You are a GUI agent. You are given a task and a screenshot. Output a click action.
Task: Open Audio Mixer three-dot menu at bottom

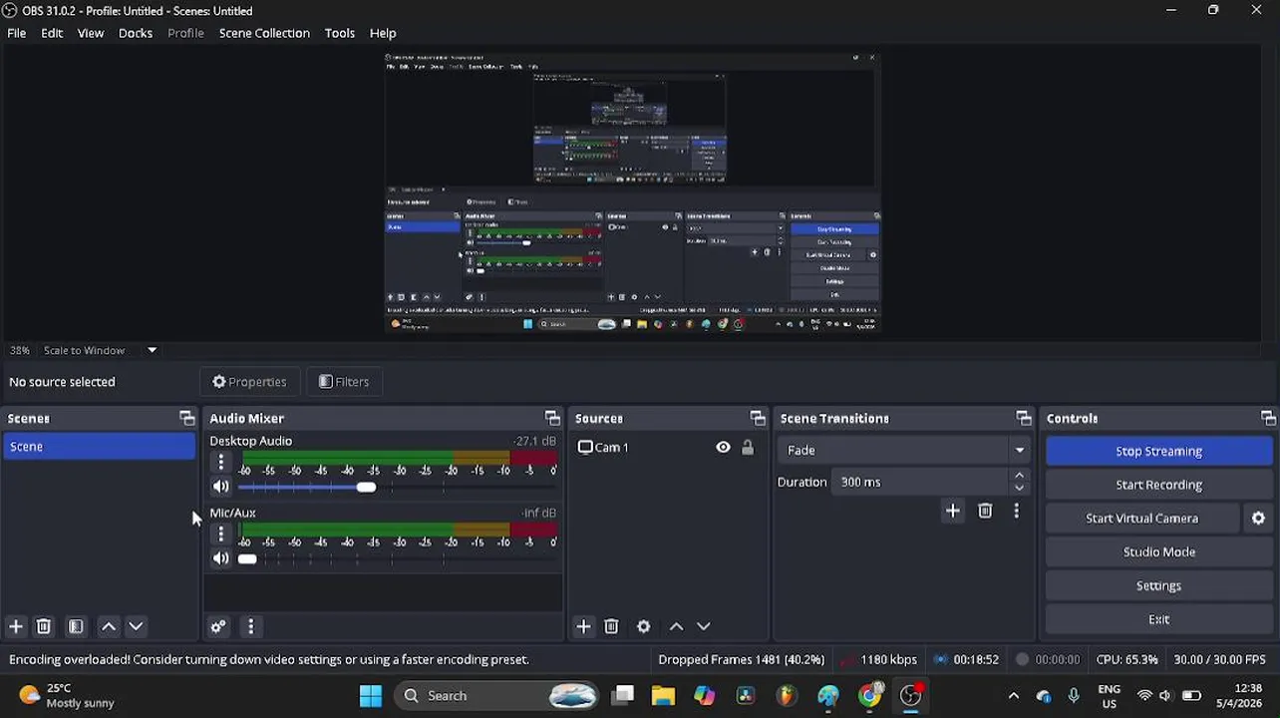(250, 626)
